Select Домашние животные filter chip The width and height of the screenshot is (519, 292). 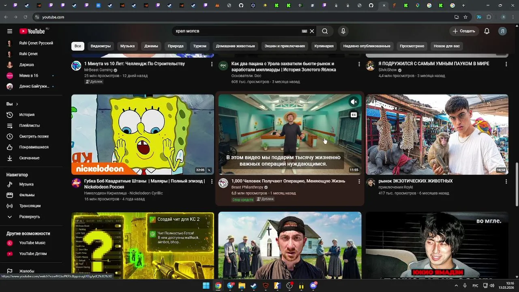pyautogui.click(x=235, y=46)
